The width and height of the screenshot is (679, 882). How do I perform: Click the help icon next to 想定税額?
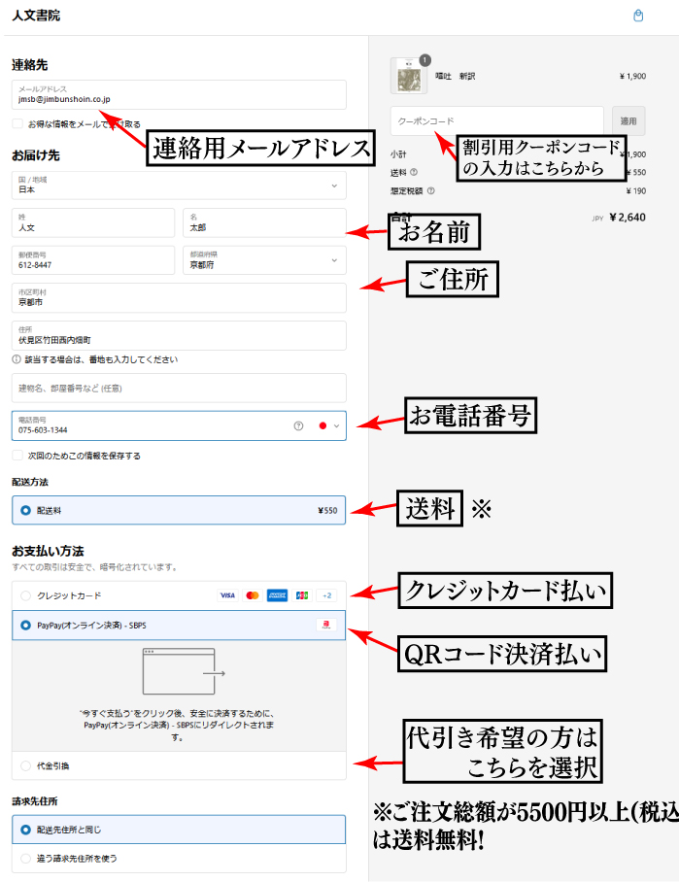[x=431, y=190]
